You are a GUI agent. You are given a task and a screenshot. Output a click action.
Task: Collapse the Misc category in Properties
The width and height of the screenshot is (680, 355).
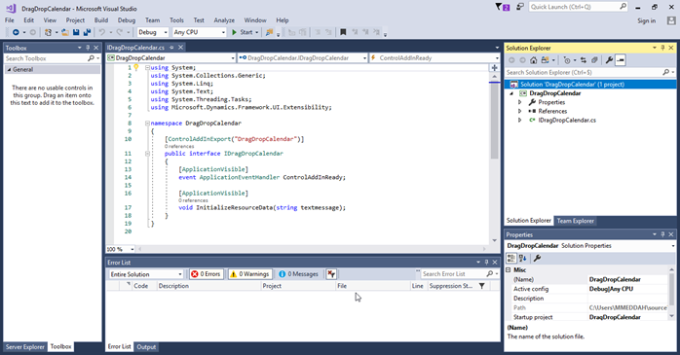click(x=509, y=269)
